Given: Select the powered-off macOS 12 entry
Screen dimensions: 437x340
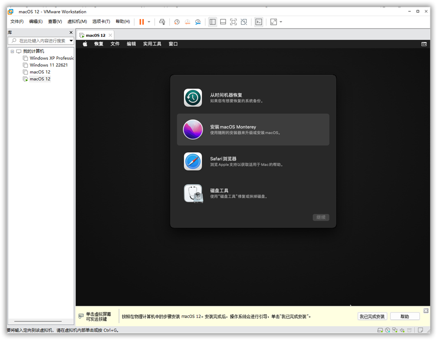Looking at the screenshot, I should click(40, 72).
